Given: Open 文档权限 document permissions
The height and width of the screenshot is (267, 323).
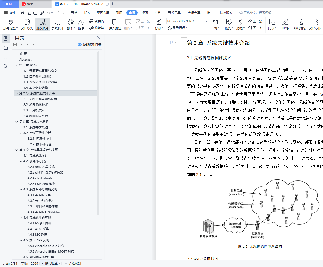Looking at the screenshot, I should coord(315,24).
